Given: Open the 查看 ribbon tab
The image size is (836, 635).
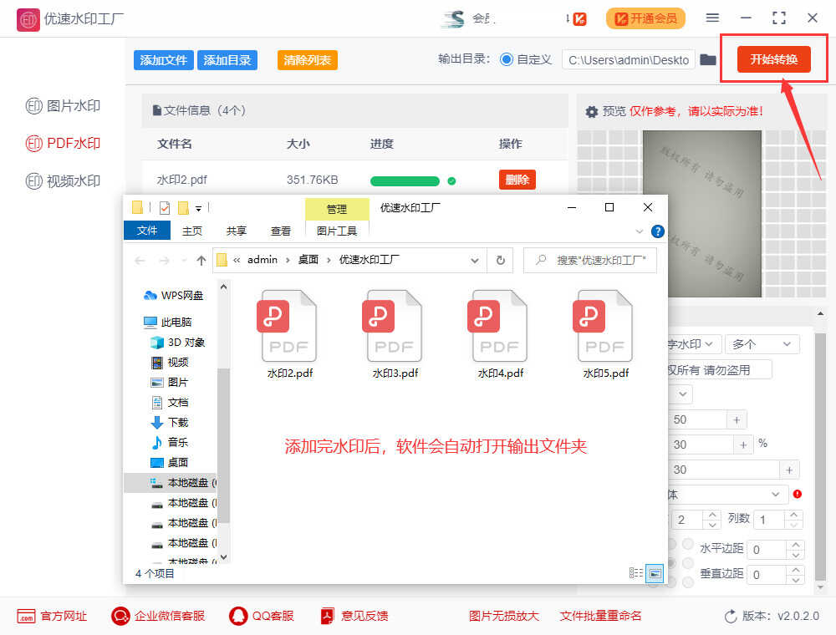Looking at the screenshot, I should [280, 231].
